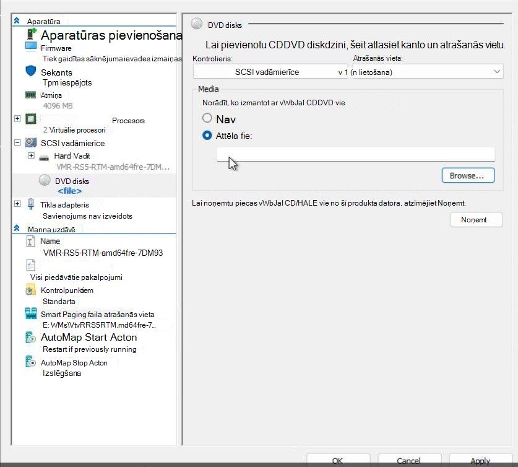
Task: Expand the Procesors tree node
Action: pyautogui.click(x=17, y=118)
